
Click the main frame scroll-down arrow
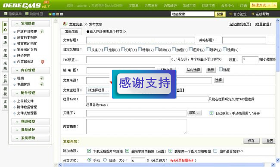[278, 160]
